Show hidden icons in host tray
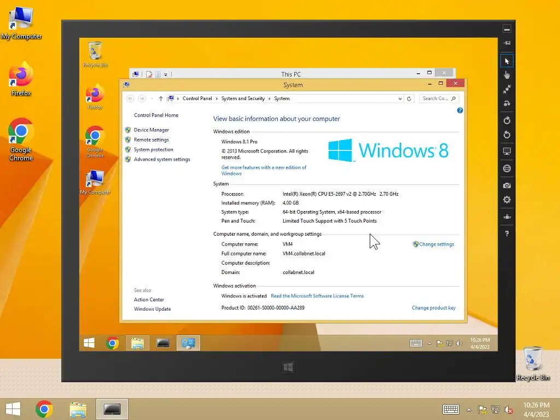 point(469,410)
